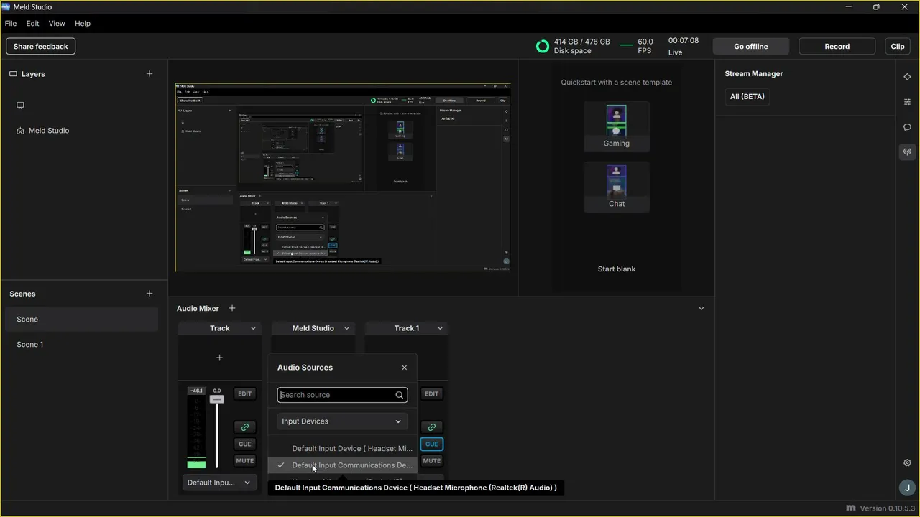The height and width of the screenshot is (517, 920).
Task: Click the stream preview canvas
Action: [x=343, y=177]
